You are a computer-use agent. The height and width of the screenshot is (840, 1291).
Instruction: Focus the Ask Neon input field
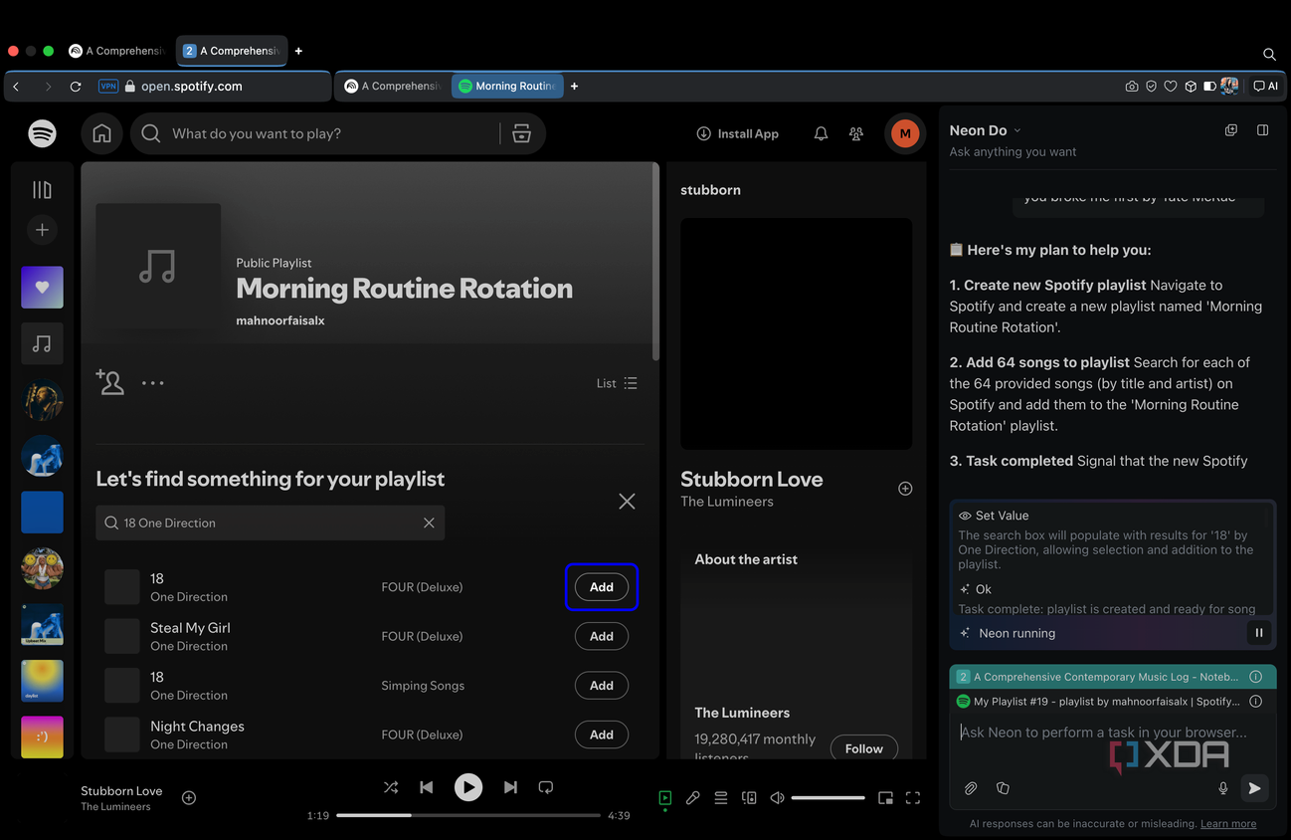coord(1112,733)
